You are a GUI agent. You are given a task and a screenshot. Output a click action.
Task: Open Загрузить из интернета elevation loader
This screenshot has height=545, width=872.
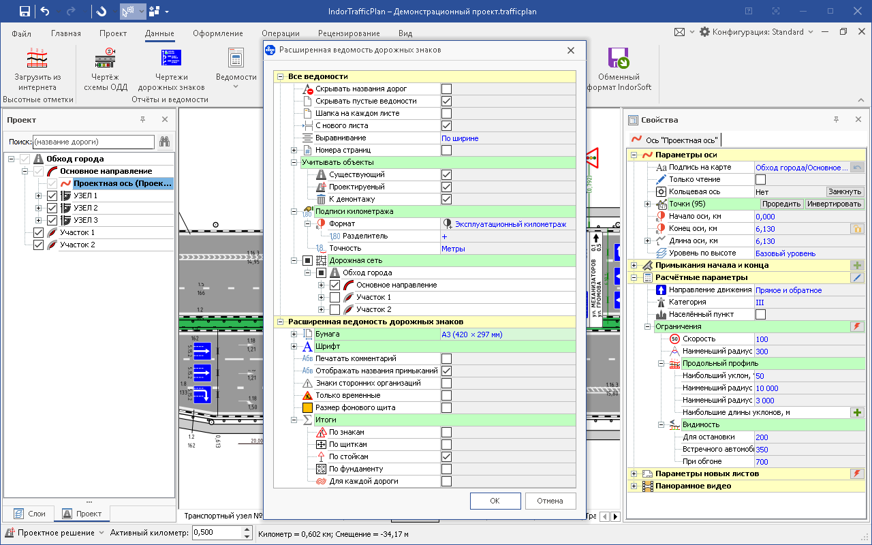pos(37,70)
